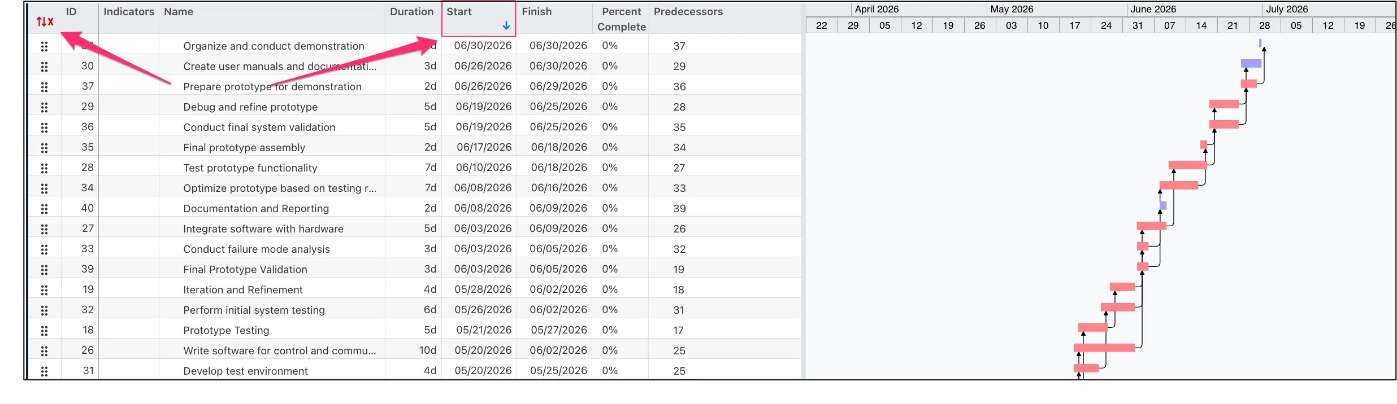Screen dimensions: 1397x404
Task: Click percent complete of Iteration and Refinement
Action: pyautogui.click(x=610, y=290)
